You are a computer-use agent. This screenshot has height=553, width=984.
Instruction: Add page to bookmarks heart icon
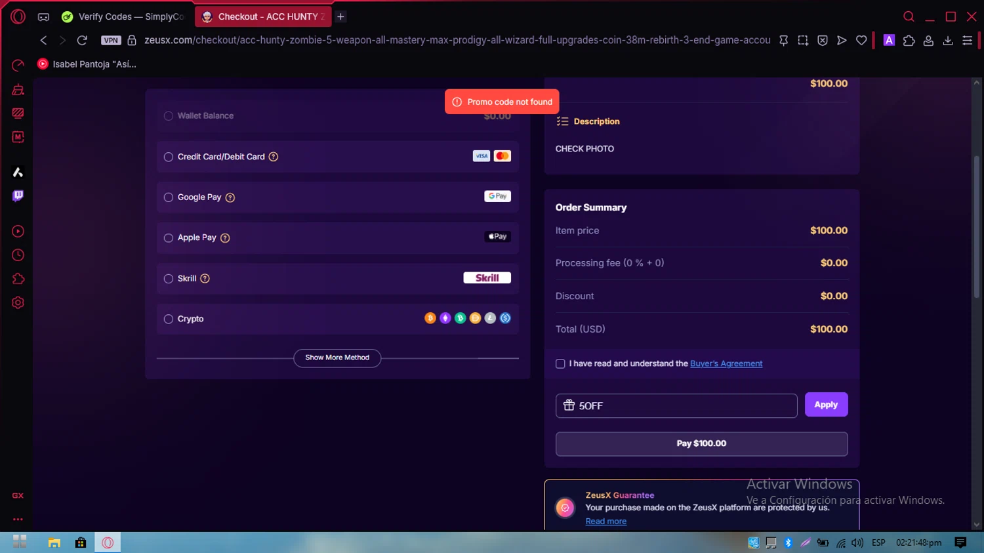point(861,40)
